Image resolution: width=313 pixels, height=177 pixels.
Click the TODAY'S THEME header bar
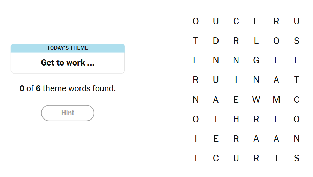point(68,48)
